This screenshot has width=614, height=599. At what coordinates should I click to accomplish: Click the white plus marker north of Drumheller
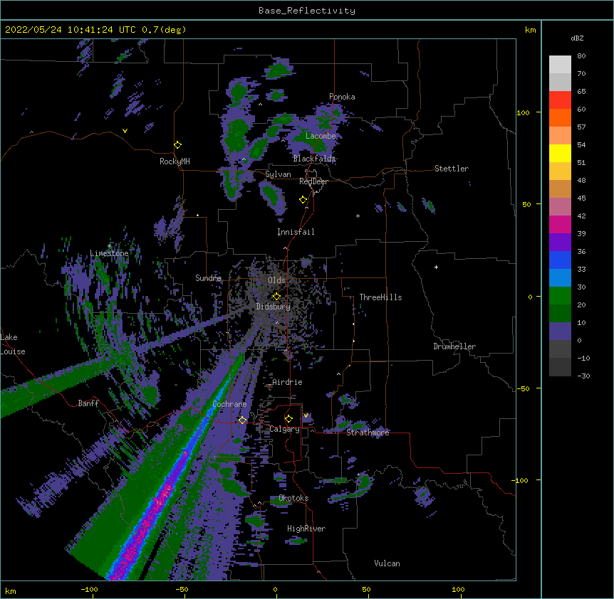436,267
